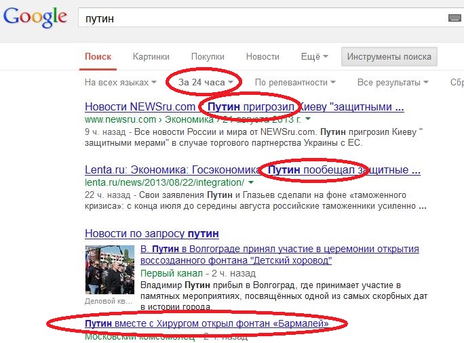Click the snippet Владимир Путин прибыл в Волгоград
The image size is (464, 343).
tap(284, 296)
